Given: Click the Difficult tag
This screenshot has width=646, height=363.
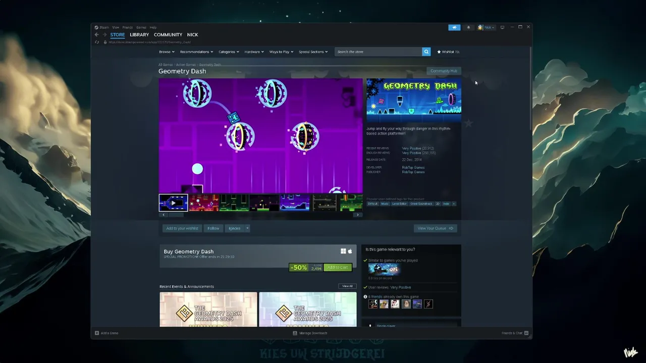Looking at the screenshot, I should (x=372, y=204).
